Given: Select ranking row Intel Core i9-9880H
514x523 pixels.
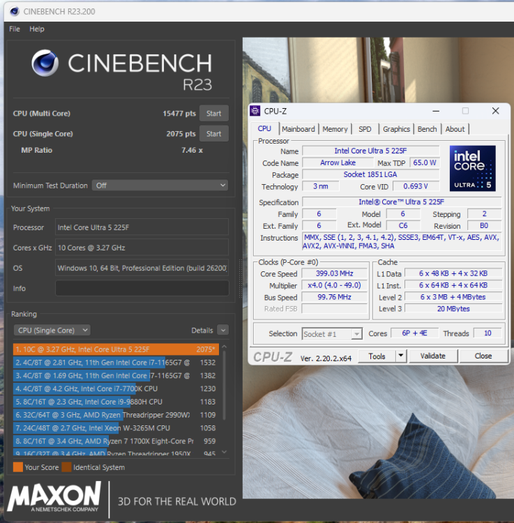Looking at the screenshot, I should tap(116, 402).
